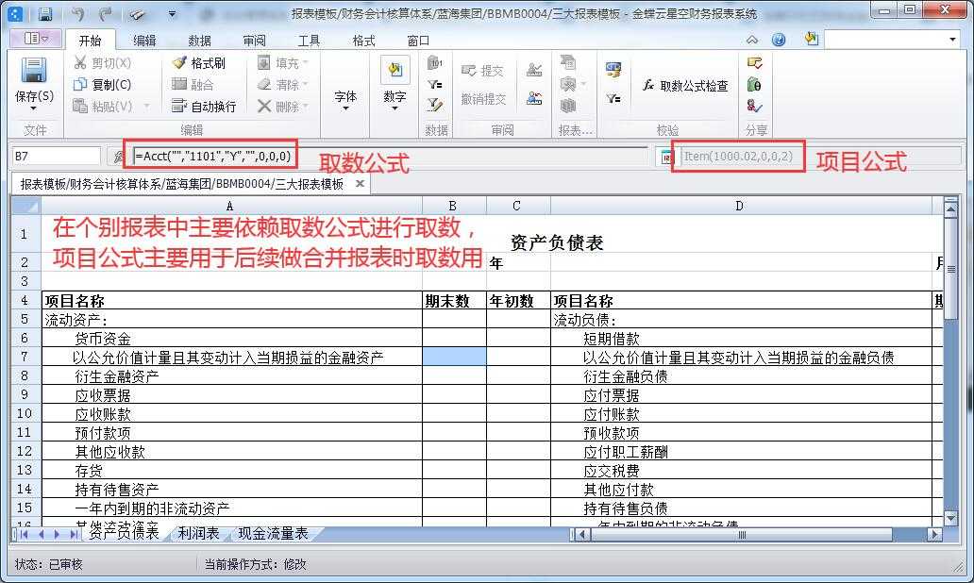Collapse the ribbon using the up chevron
Image resolution: width=974 pixels, height=583 pixels.
[x=752, y=40]
